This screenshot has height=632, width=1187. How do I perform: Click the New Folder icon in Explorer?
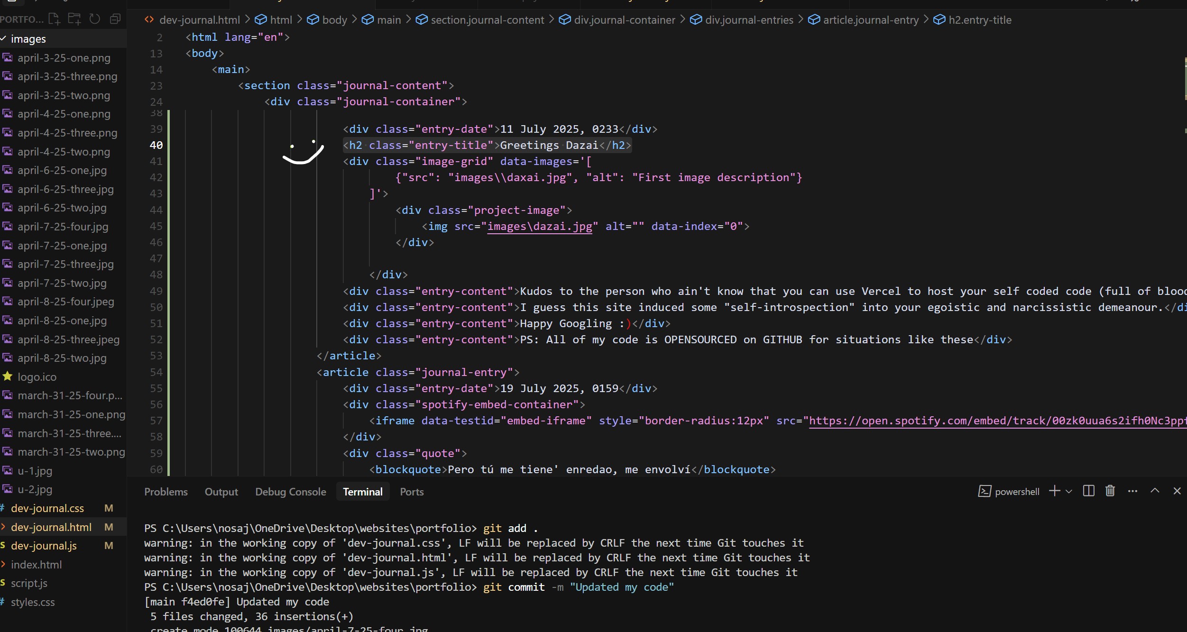pyautogui.click(x=74, y=19)
